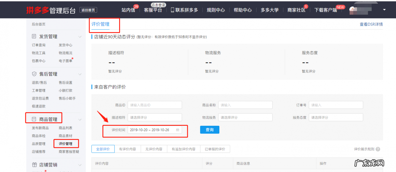396x172 pixels.
Task: Open 多多大学
Action: click(x=270, y=10)
